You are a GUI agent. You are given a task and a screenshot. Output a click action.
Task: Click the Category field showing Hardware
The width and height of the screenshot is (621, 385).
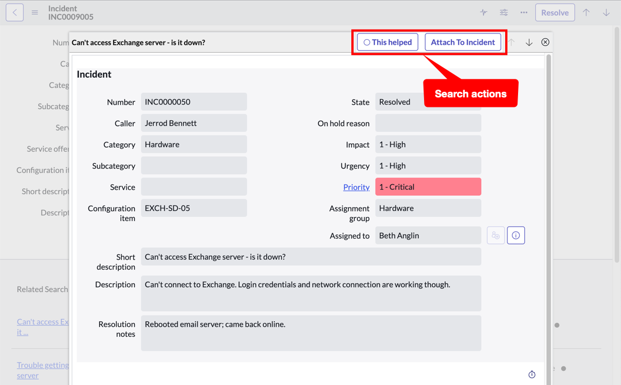point(194,144)
